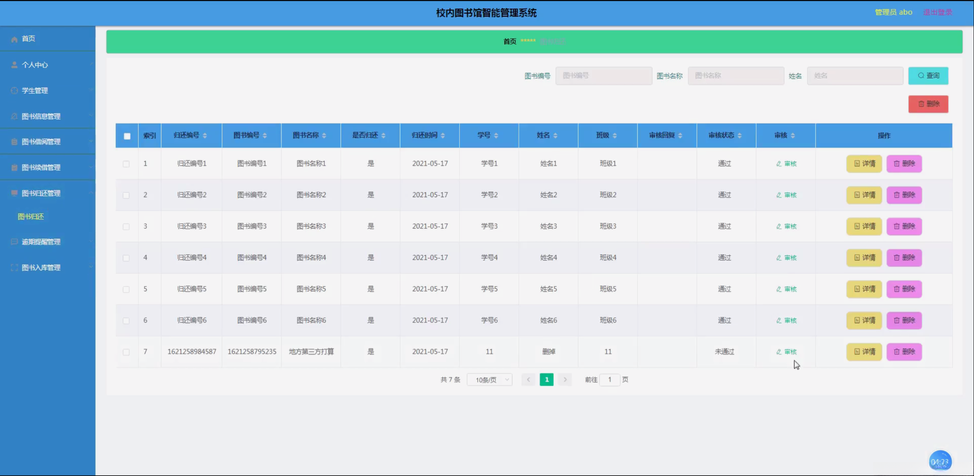Open the 10条/页 page size dropdown
Screen dimensions: 974x476
click(x=489, y=380)
